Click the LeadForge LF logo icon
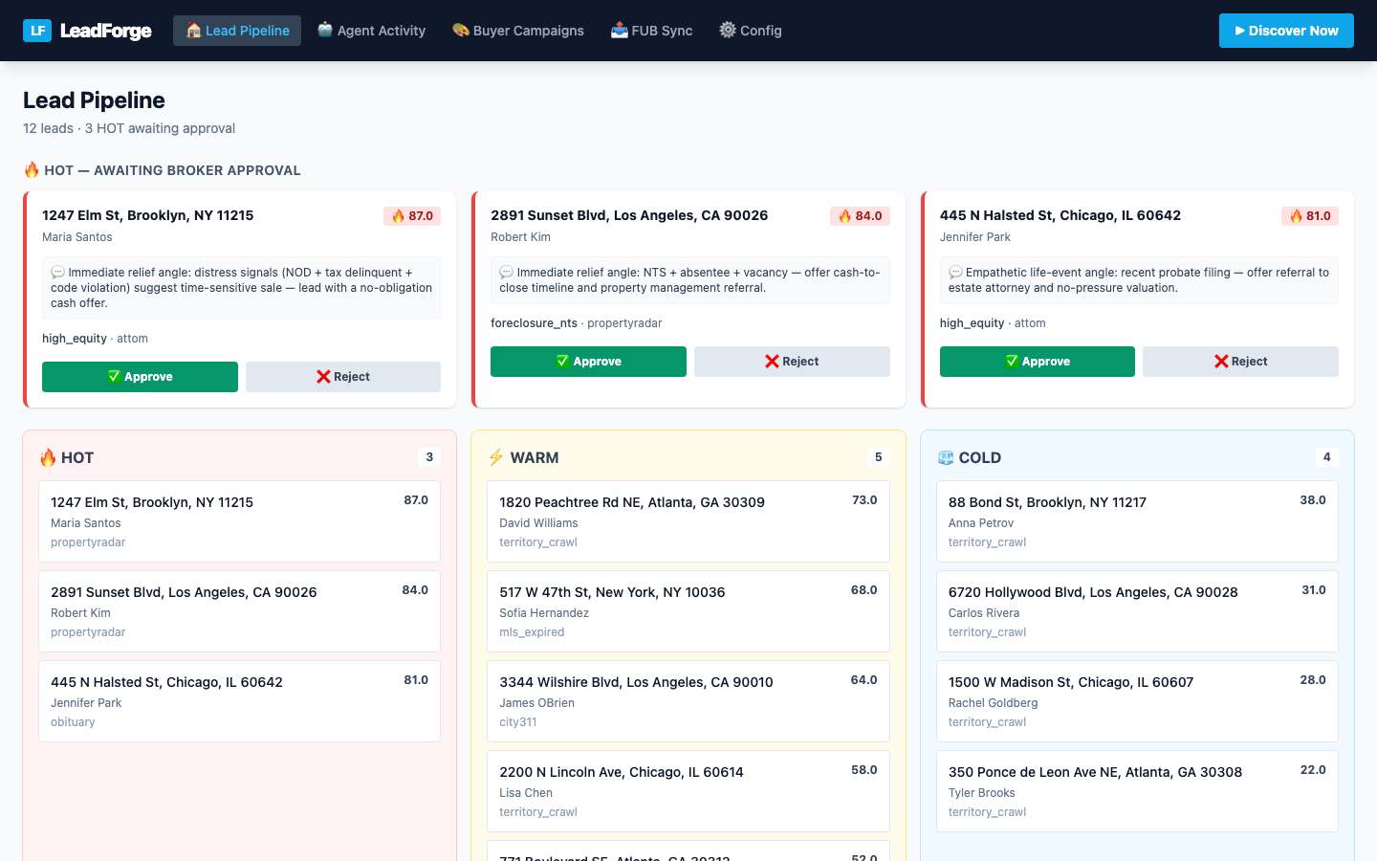The width and height of the screenshot is (1377, 861). (37, 31)
